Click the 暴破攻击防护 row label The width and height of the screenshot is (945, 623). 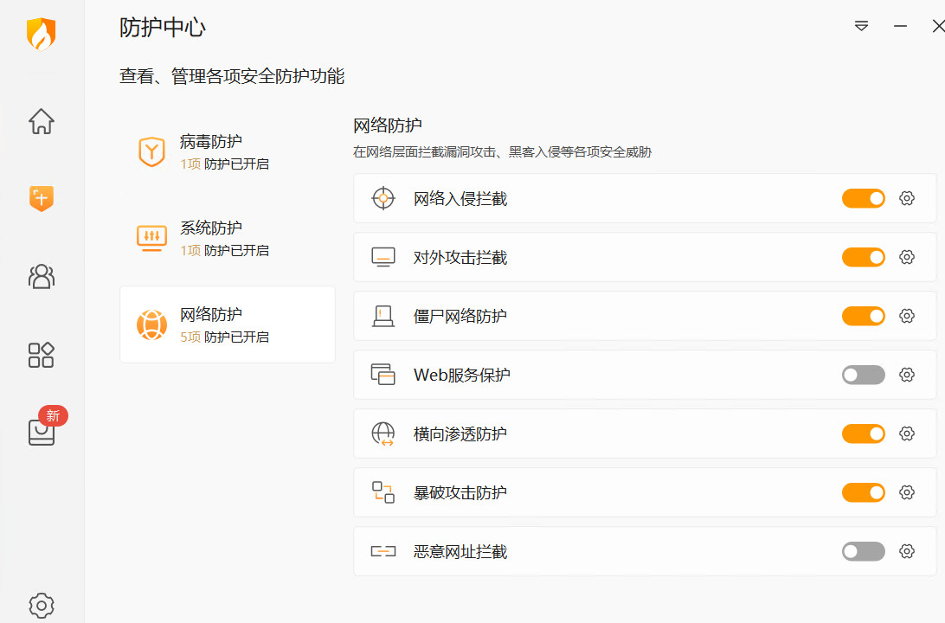(x=460, y=492)
